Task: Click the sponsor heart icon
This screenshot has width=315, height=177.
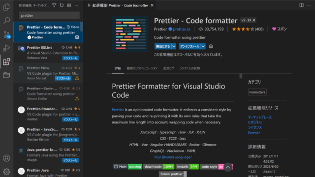Action: pos(274,29)
